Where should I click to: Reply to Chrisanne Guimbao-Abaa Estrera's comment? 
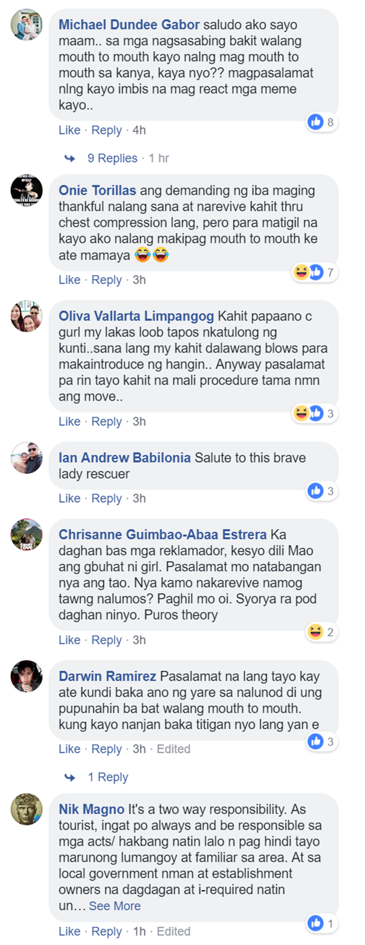tap(107, 640)
